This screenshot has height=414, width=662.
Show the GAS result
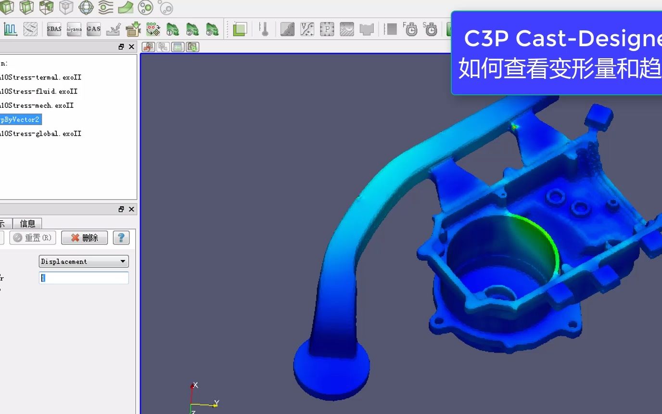point(93,29)
